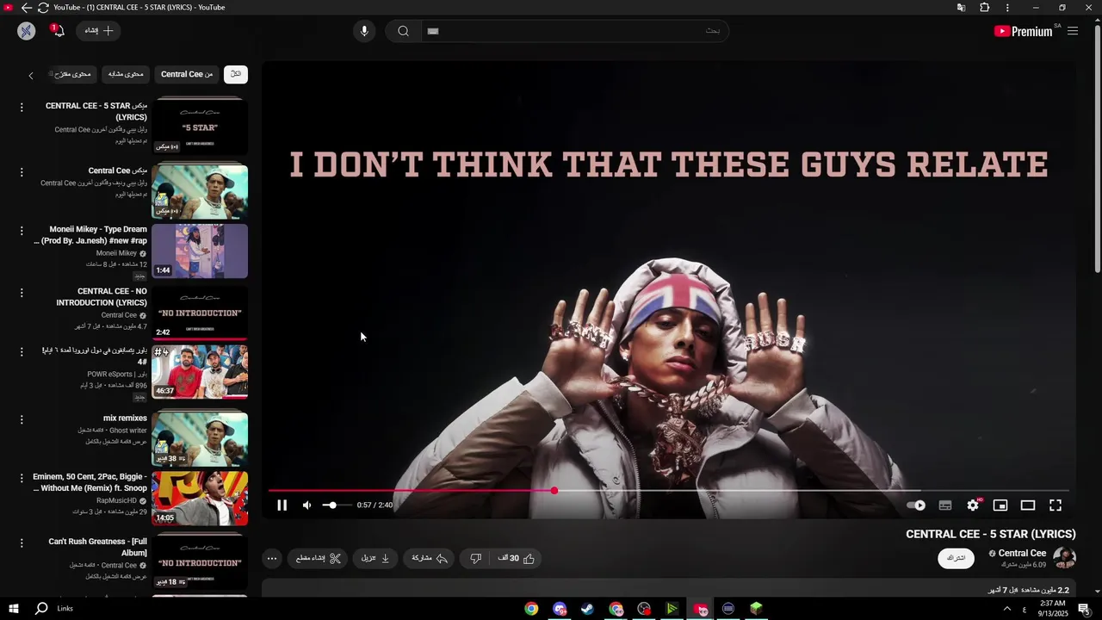The image size is (1102, 620).
Task: Enable miniplayer mode
Action: [x=1000, y=505]
